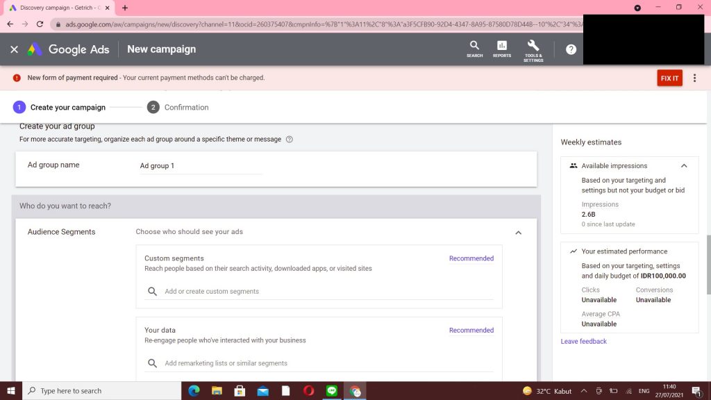
Task: Click the FIX IT button
Action: click(669, 78)
